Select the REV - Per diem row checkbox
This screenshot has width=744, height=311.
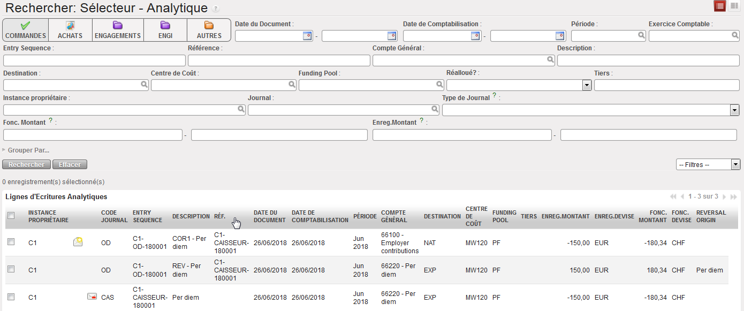[11, 269]
